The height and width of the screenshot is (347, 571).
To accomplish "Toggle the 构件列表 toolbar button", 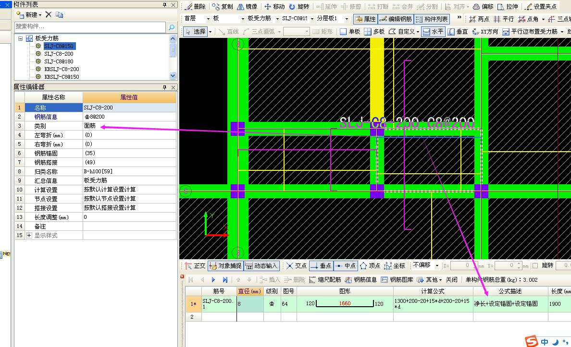I will pyautogui.click(x=432, y=19).
